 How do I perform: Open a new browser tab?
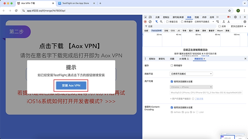(100, 3)
